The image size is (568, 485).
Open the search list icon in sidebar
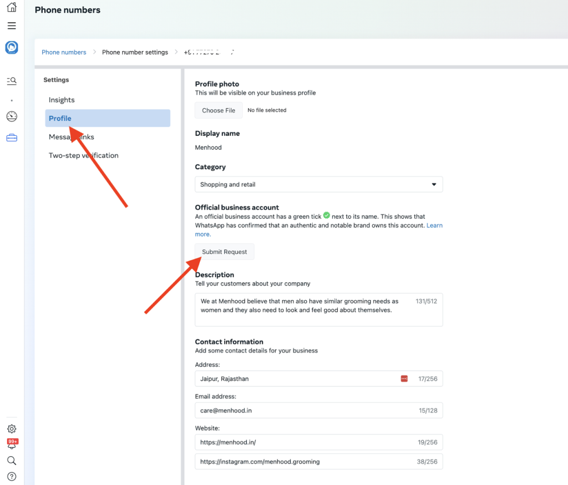(x=12, y=81)
